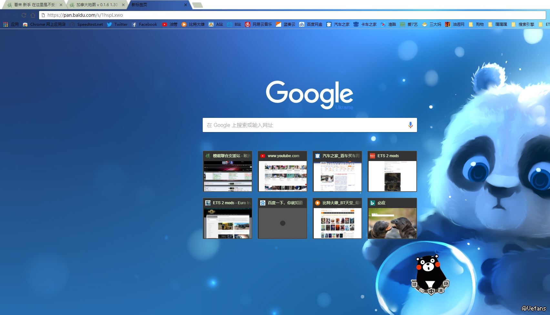Go to the browser home page
The width and height of the screenshot is (550, 315).
point(33,15)
